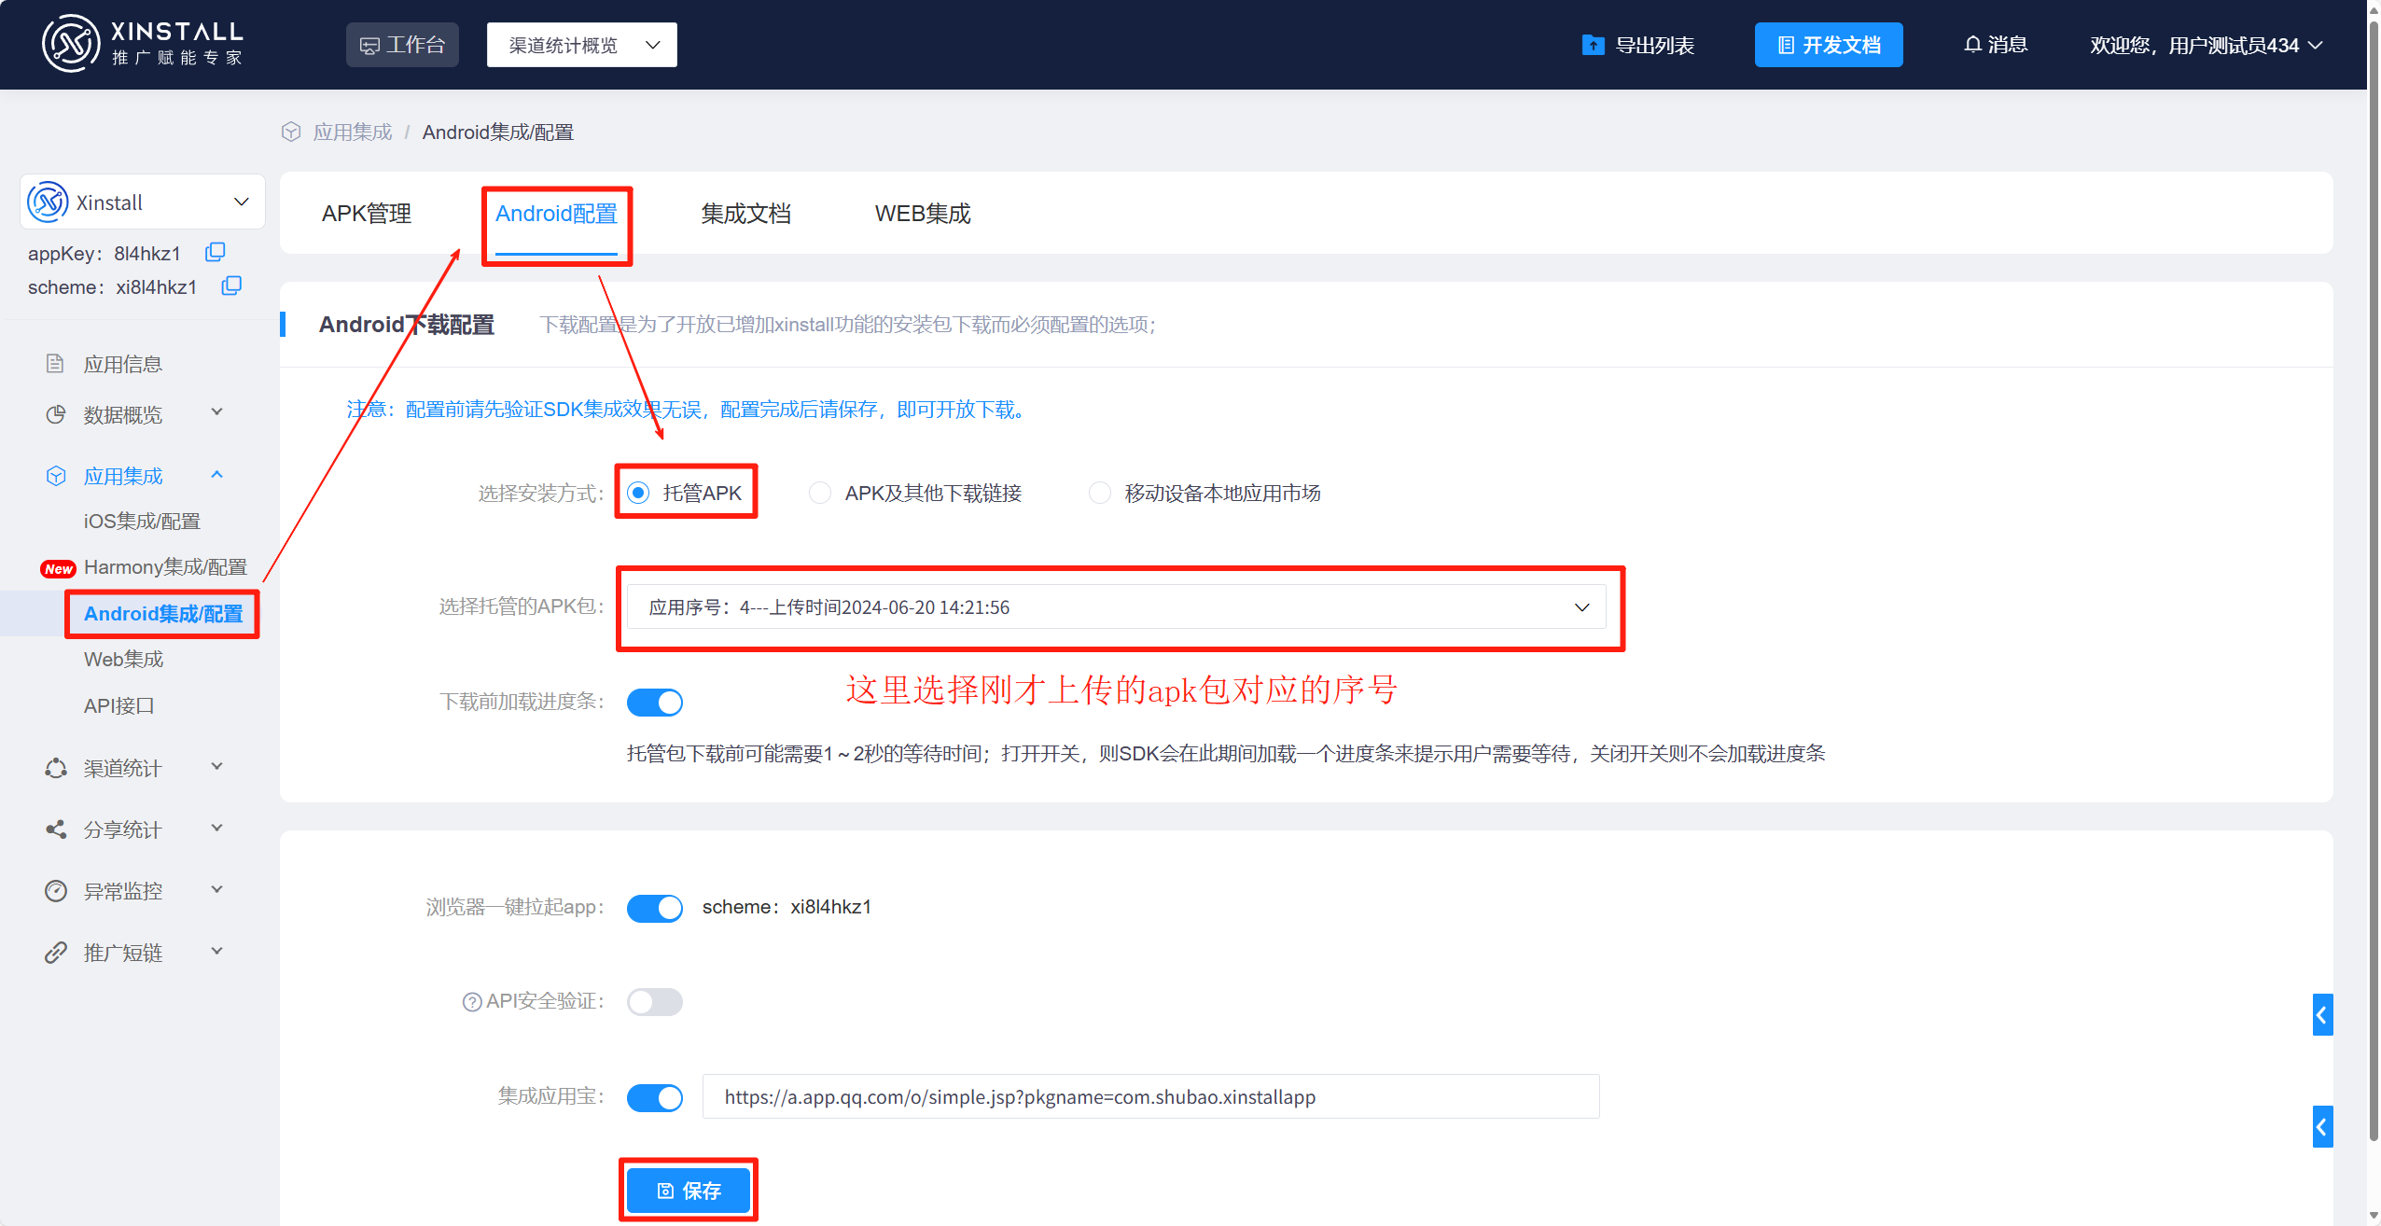Click the 分享统计 share icon
The image size is (2381, 1226).
56,829
